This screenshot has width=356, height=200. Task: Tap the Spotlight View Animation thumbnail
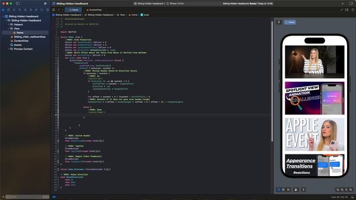click(x=315, y=98)
